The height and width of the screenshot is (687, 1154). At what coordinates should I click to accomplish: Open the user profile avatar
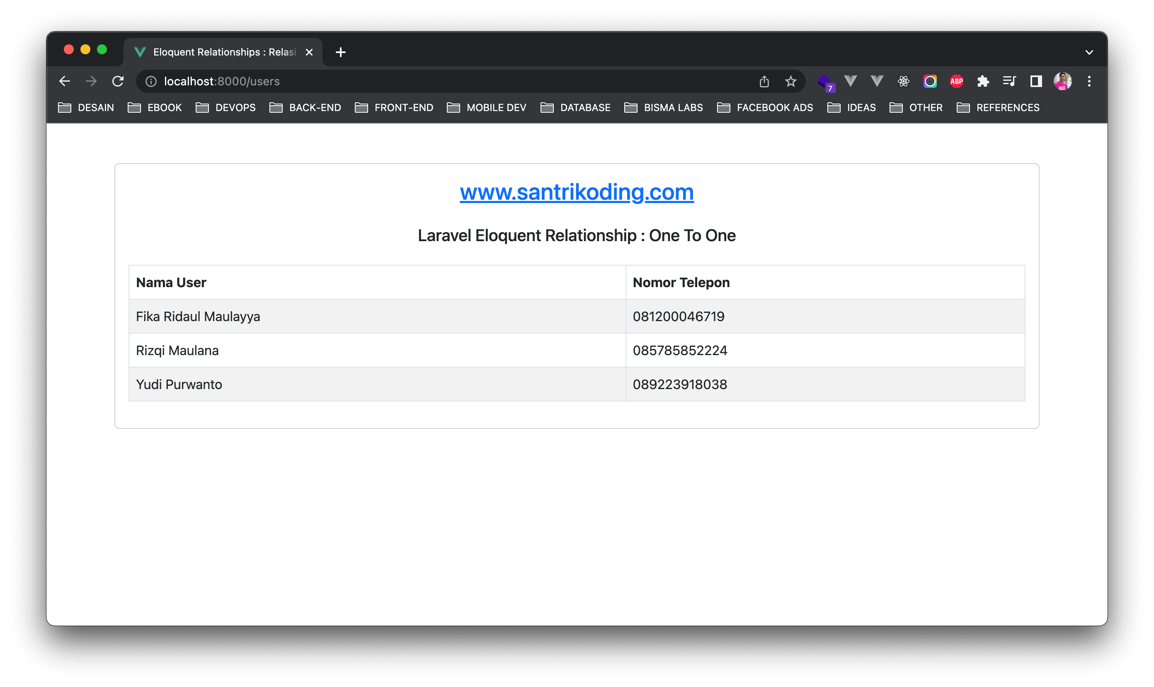click(1062, 82)
